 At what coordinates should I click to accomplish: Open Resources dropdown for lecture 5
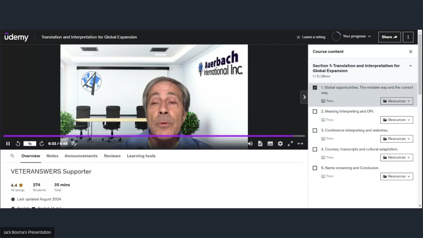coord(397,177)
